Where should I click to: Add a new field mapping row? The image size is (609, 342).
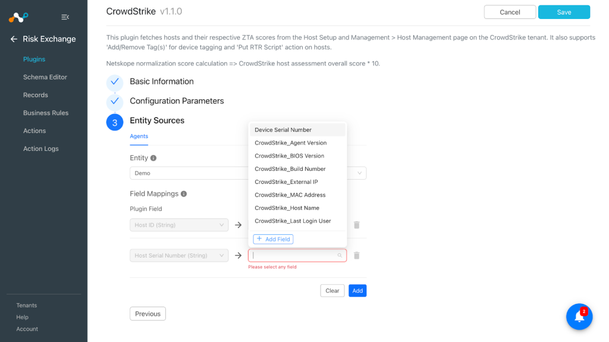tap(357, 291)
